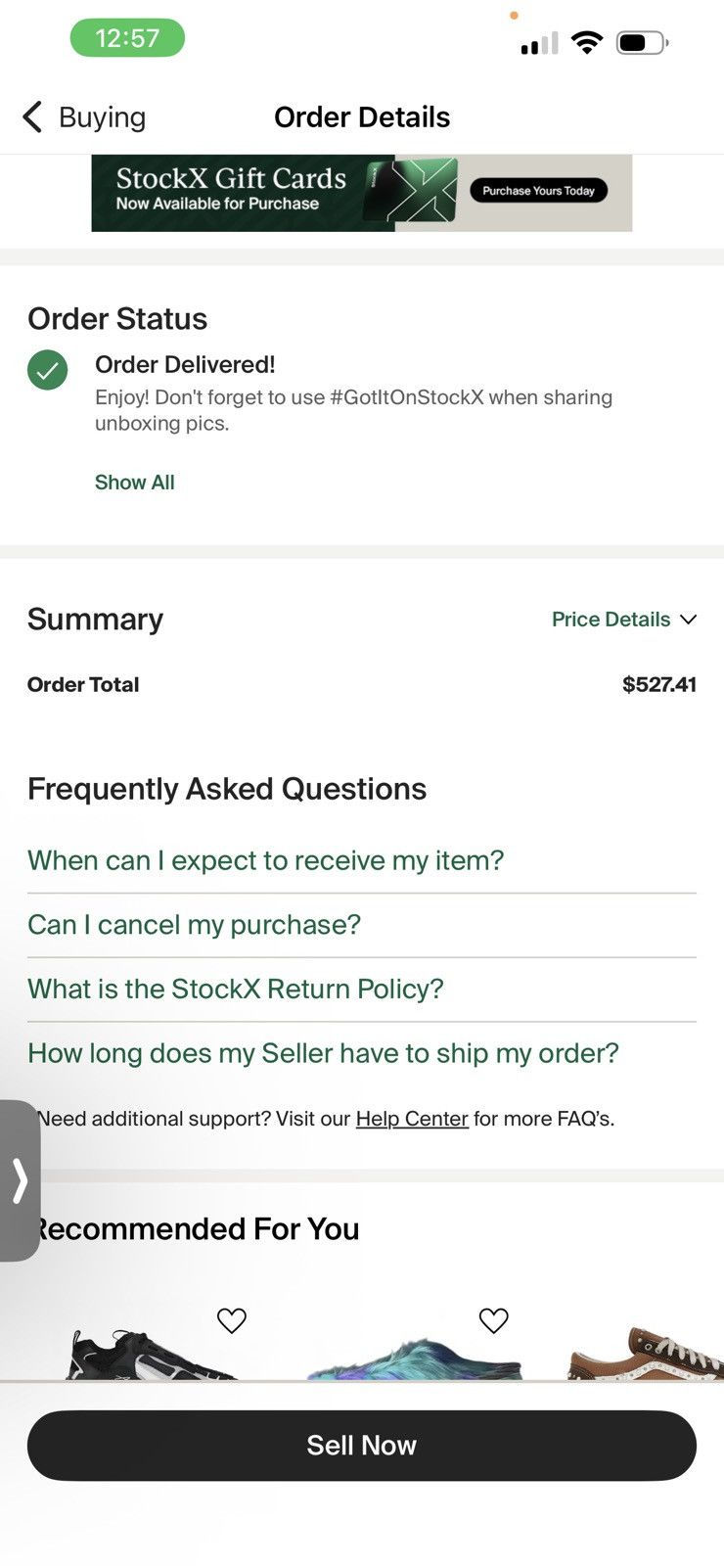Screen dimensions: 724x1566
Task: Tap the Sell Now button
Action: click(362, 1446)
